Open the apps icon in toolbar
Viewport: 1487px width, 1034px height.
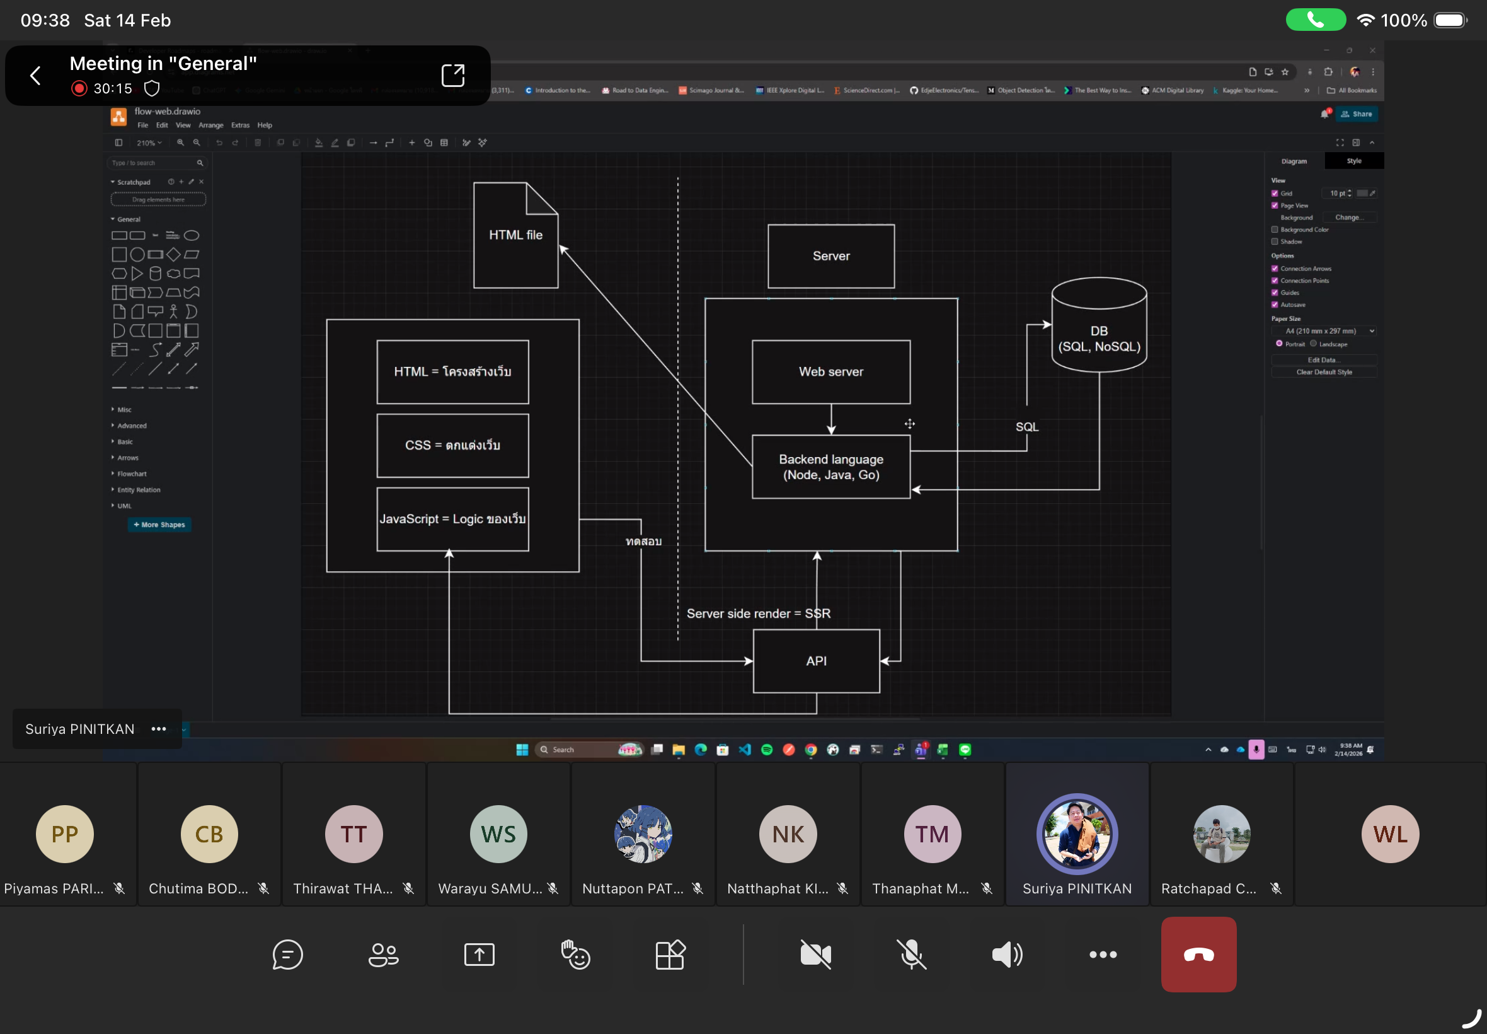pos(670,955)
